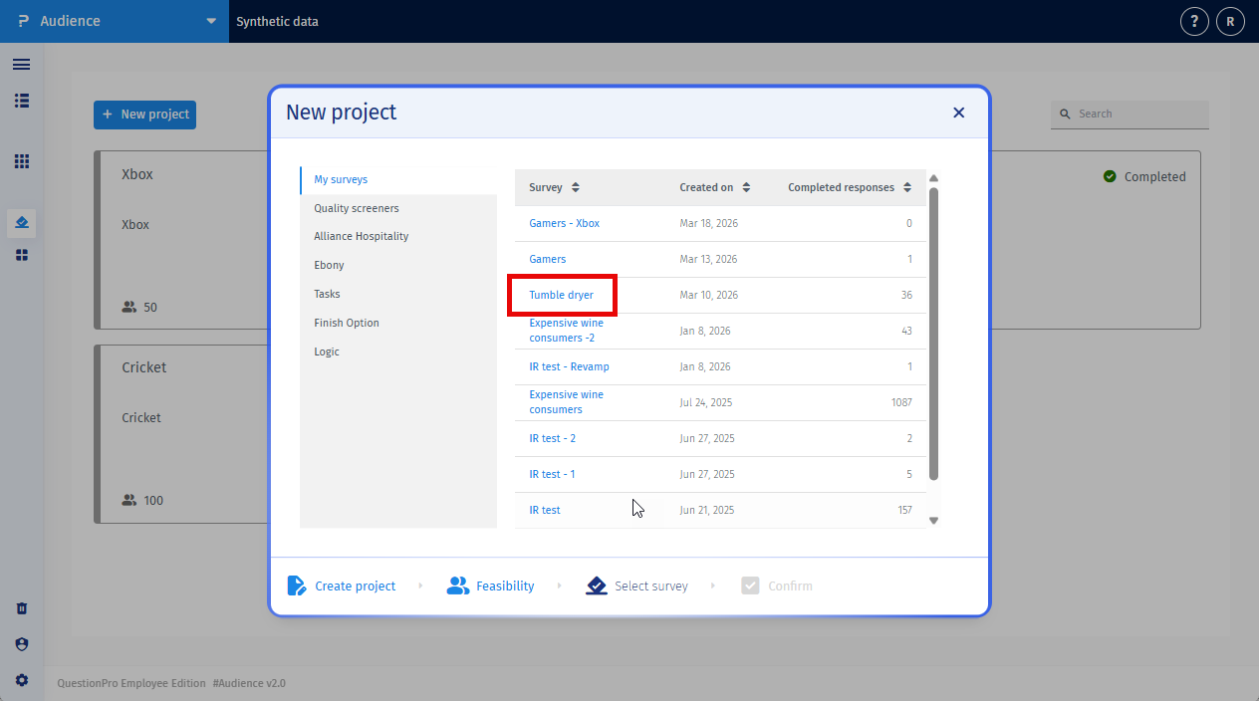The height and width of the screenshot is (701, 1259).
Task: Click the hamburger menu icon in sidebar
Action: pos(21,65)
